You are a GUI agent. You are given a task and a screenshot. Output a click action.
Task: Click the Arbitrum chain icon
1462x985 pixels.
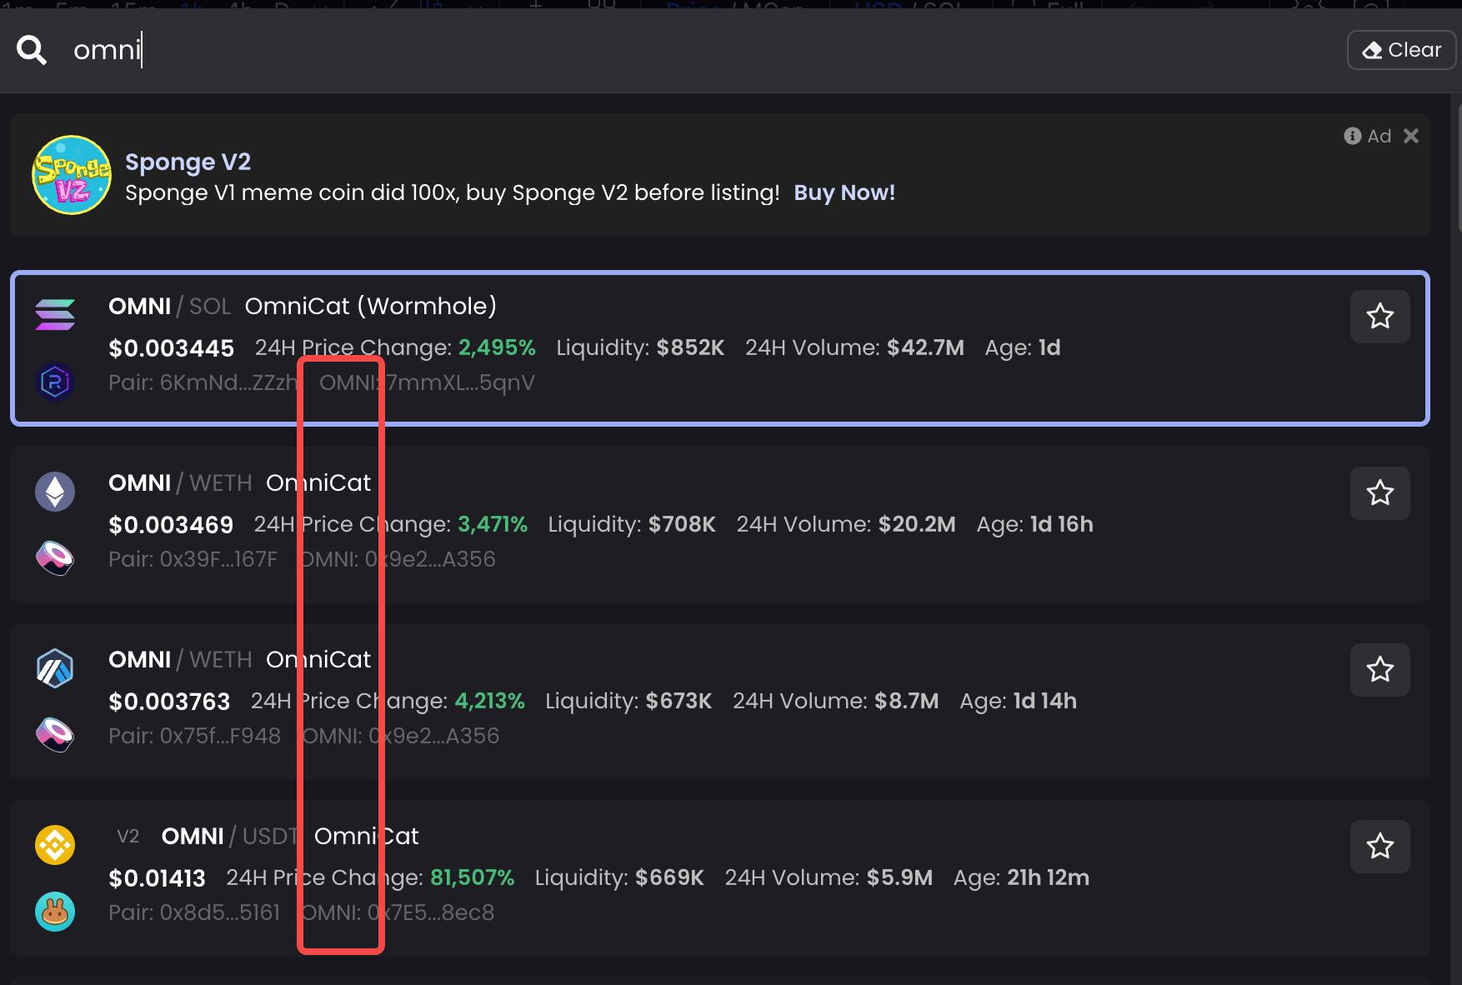55,668
